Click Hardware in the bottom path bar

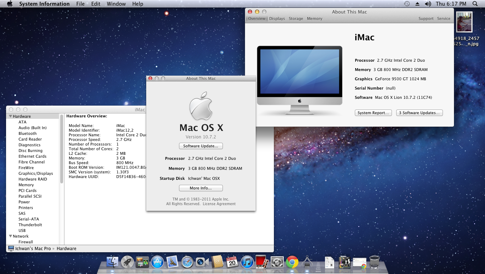tap(66, 248)
